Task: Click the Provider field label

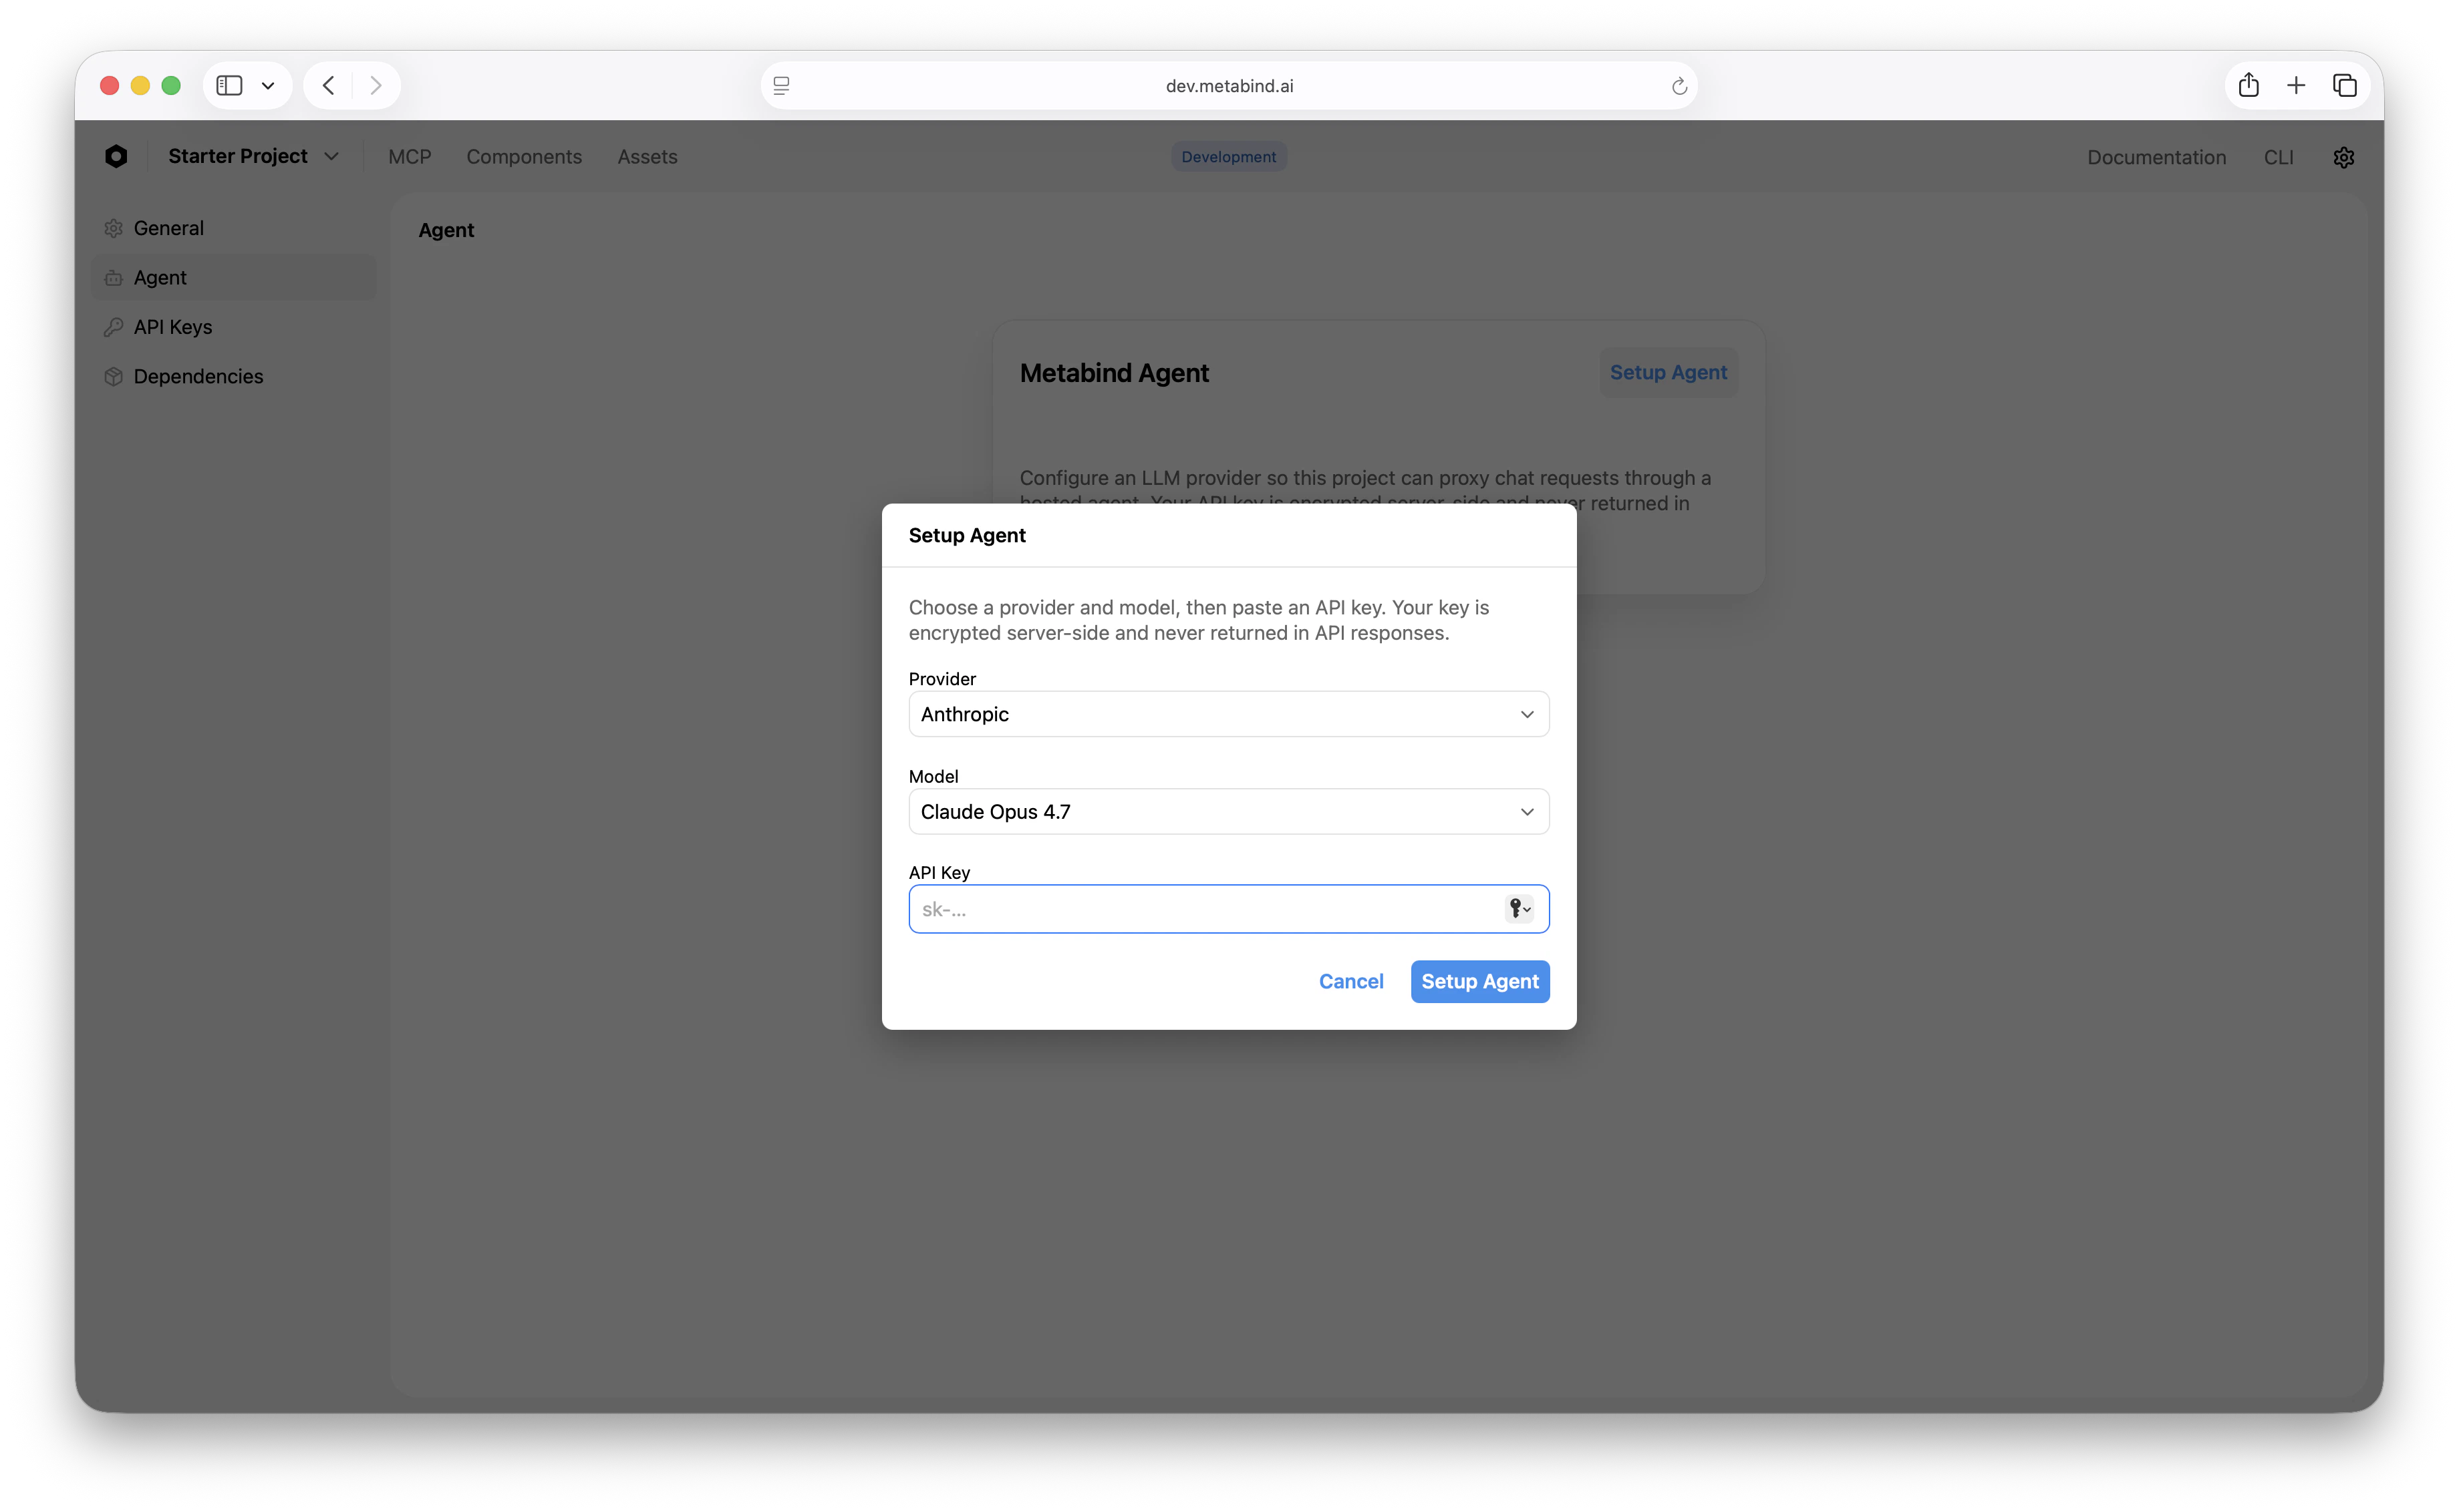Action: click(x=942, y=678)
